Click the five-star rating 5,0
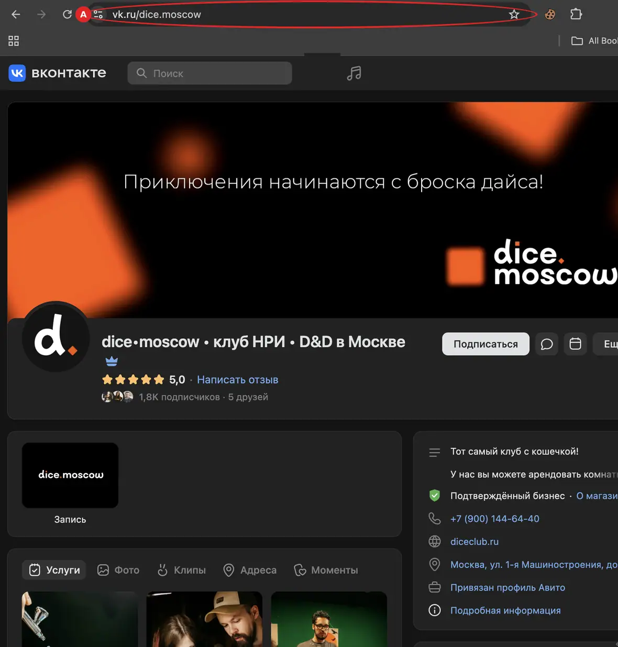 click(144, 379)
